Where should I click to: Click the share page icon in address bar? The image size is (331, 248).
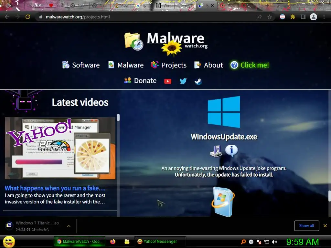point(259,17)
